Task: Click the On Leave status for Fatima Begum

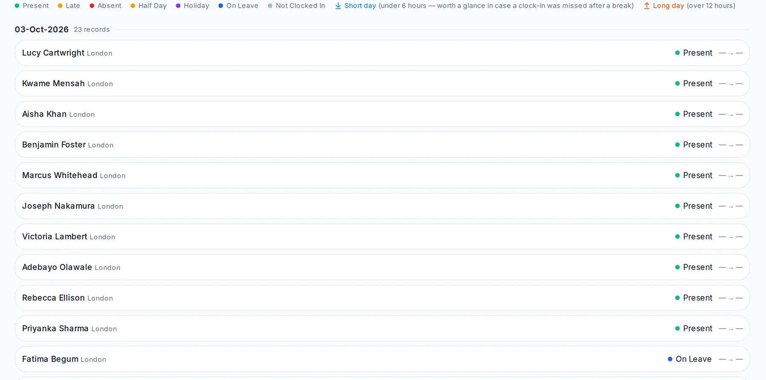Action: point(690,359)
